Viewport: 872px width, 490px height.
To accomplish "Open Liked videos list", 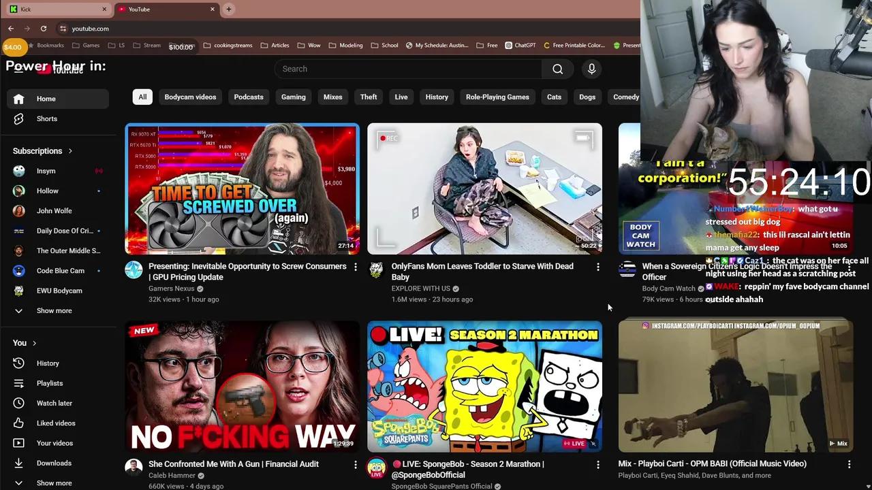I will tap(58, 423).
